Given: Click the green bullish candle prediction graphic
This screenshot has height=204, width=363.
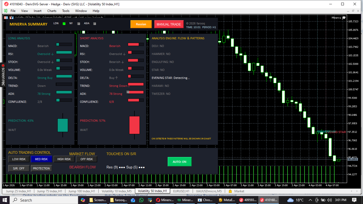Looking at the screenshot, I should pyautogui.click(x=63, y=125).
